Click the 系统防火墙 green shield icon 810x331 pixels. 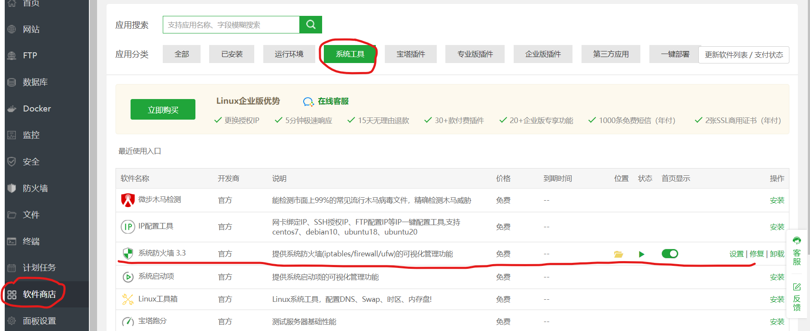click(128, 253)
